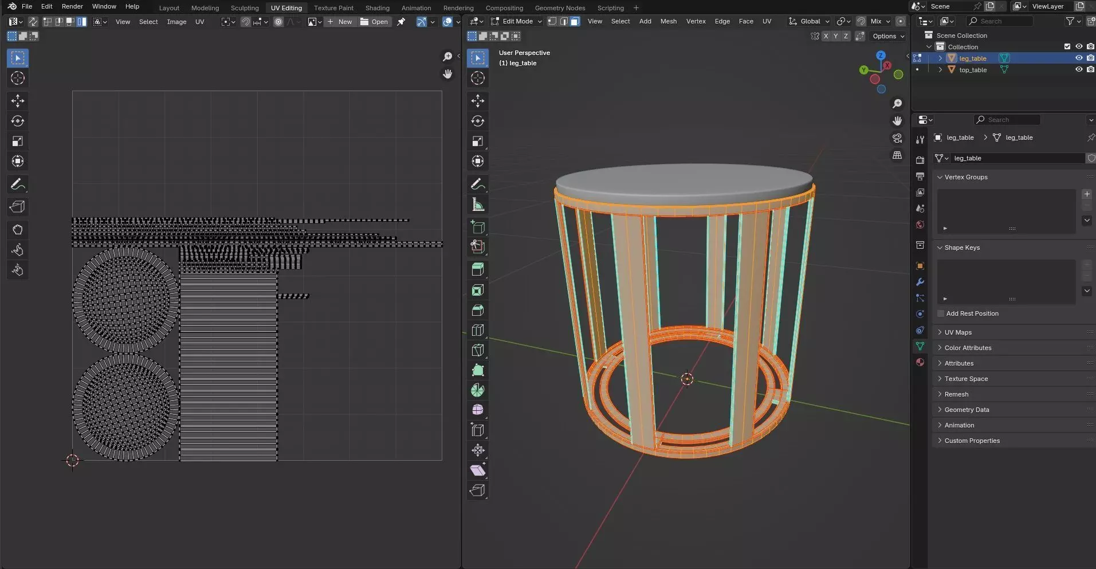Open the Edit Mode dropdown
The image size is (1096, 569).
(516, 21)
